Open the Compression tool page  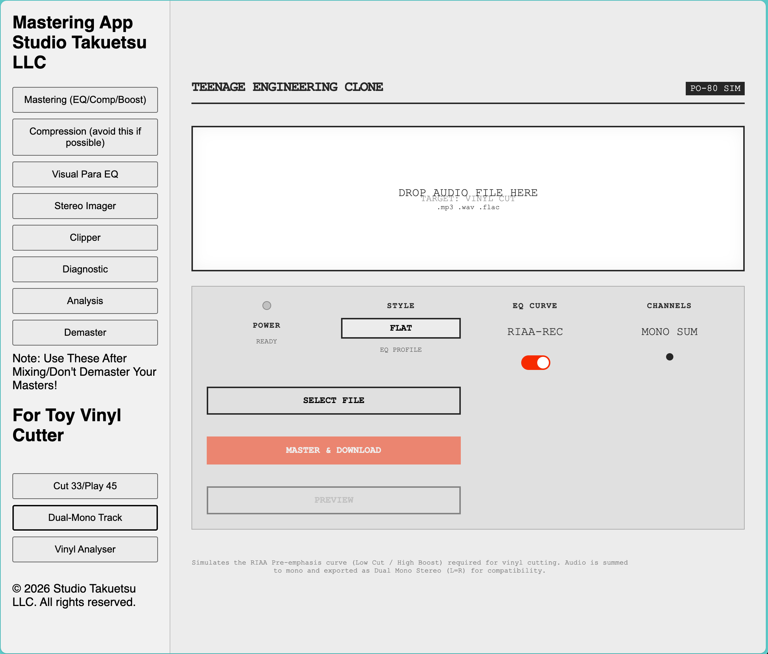point(85,137)
